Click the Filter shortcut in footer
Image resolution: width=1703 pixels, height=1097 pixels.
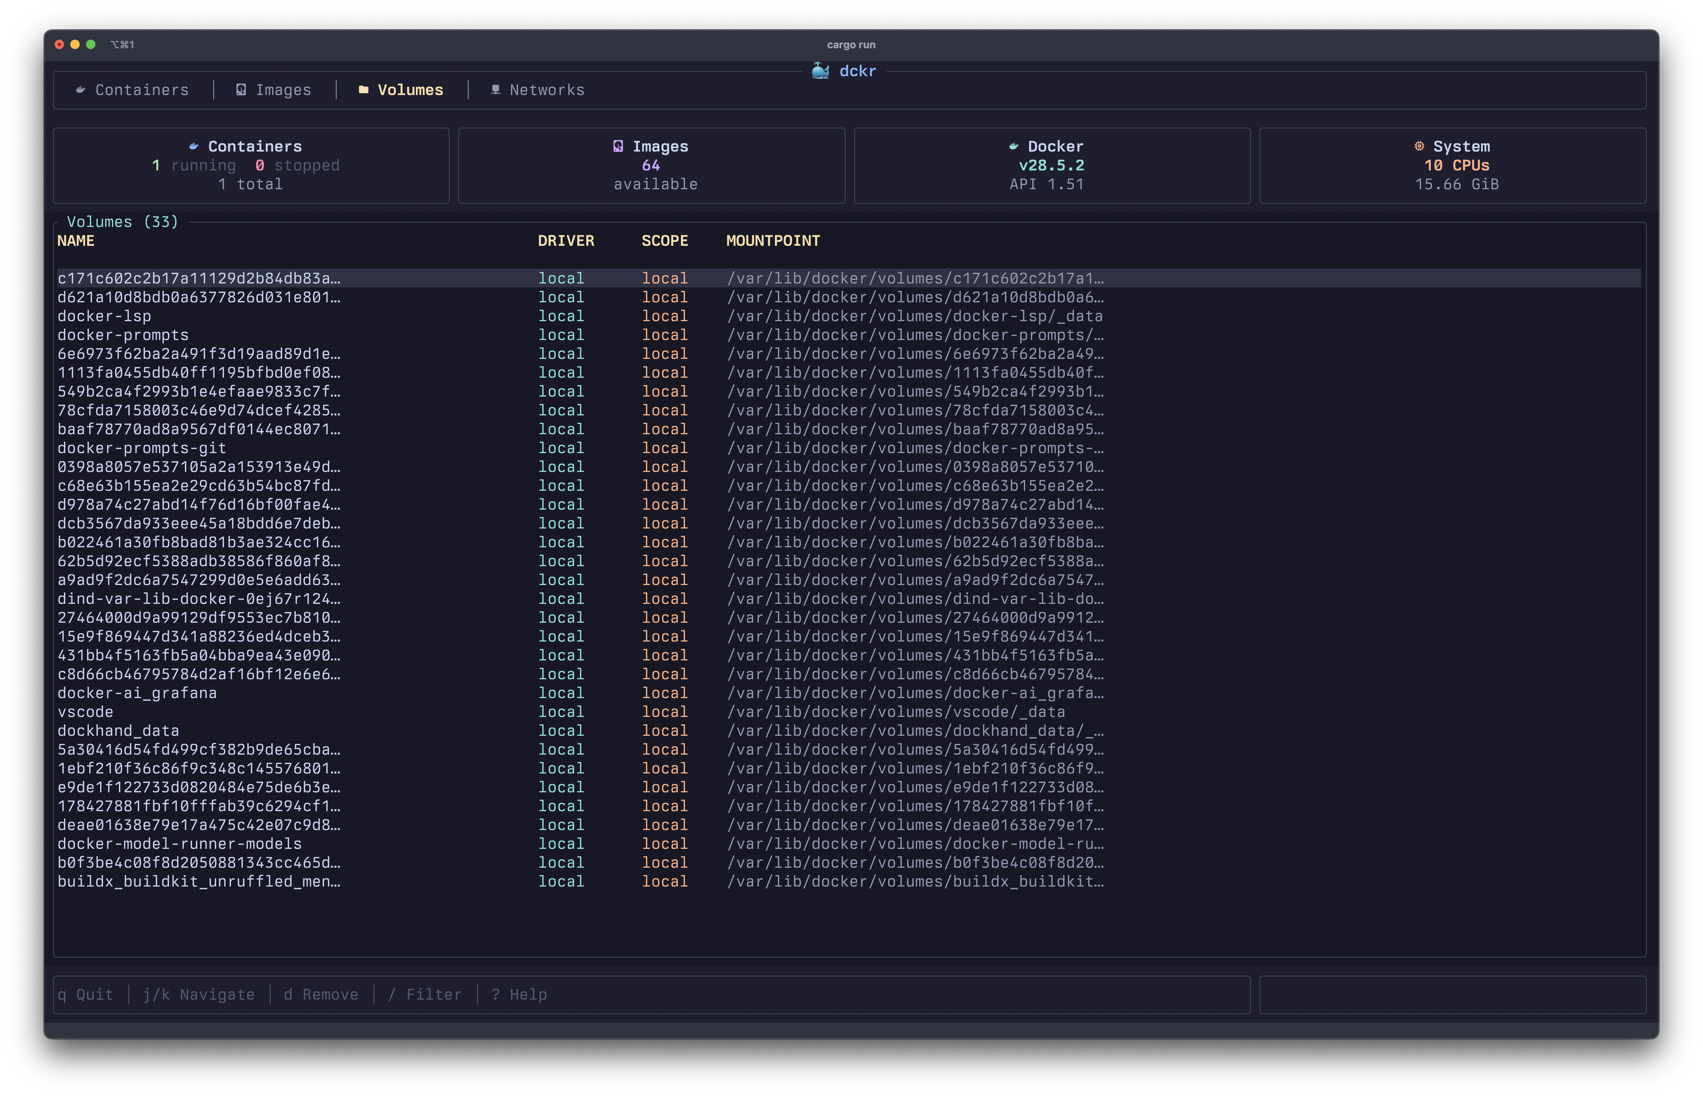click(425, 995)
